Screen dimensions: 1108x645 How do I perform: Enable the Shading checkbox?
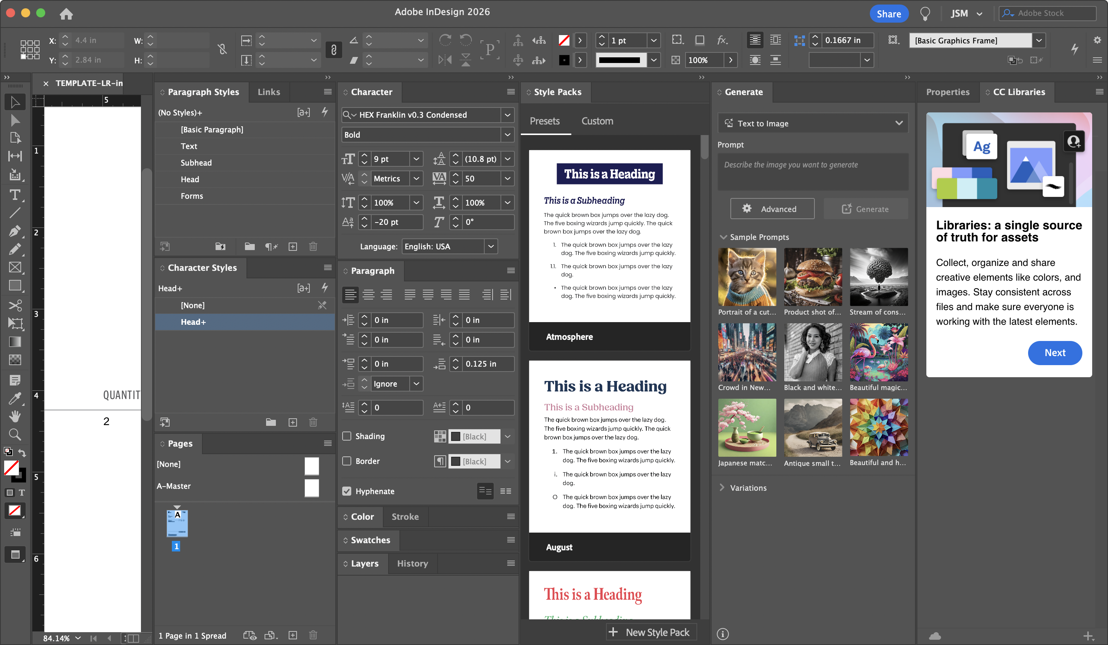click(x=347, y=436)
